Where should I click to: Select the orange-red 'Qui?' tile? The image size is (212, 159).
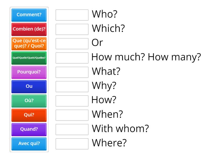[x=29, y=115]
